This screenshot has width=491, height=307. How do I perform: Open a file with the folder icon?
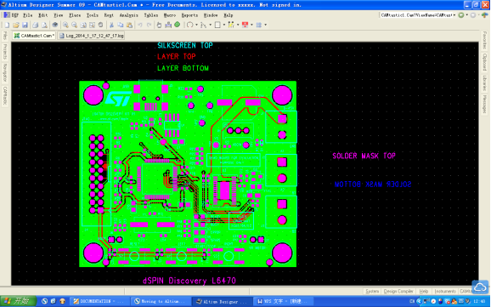[x=16, y=25]
